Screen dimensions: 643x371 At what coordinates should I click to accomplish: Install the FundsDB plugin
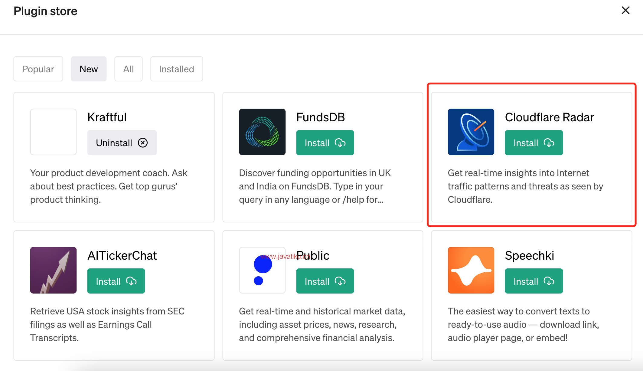325,143
